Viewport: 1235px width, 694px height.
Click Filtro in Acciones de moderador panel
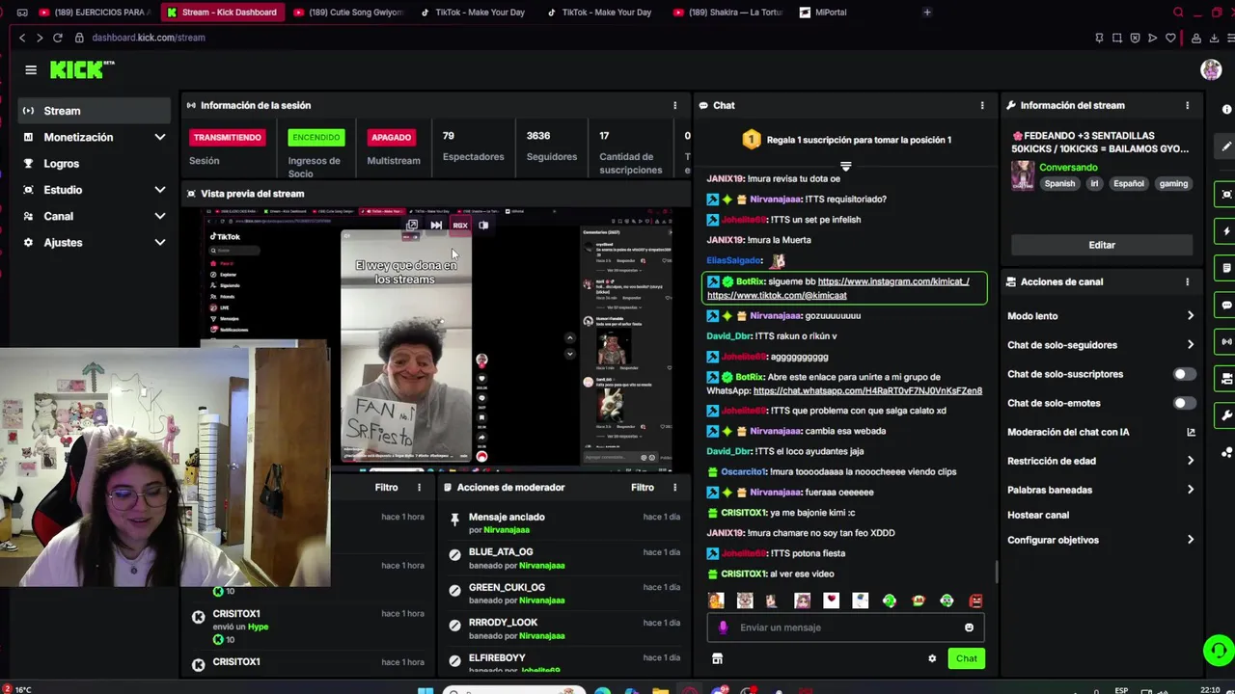(643, 488)
